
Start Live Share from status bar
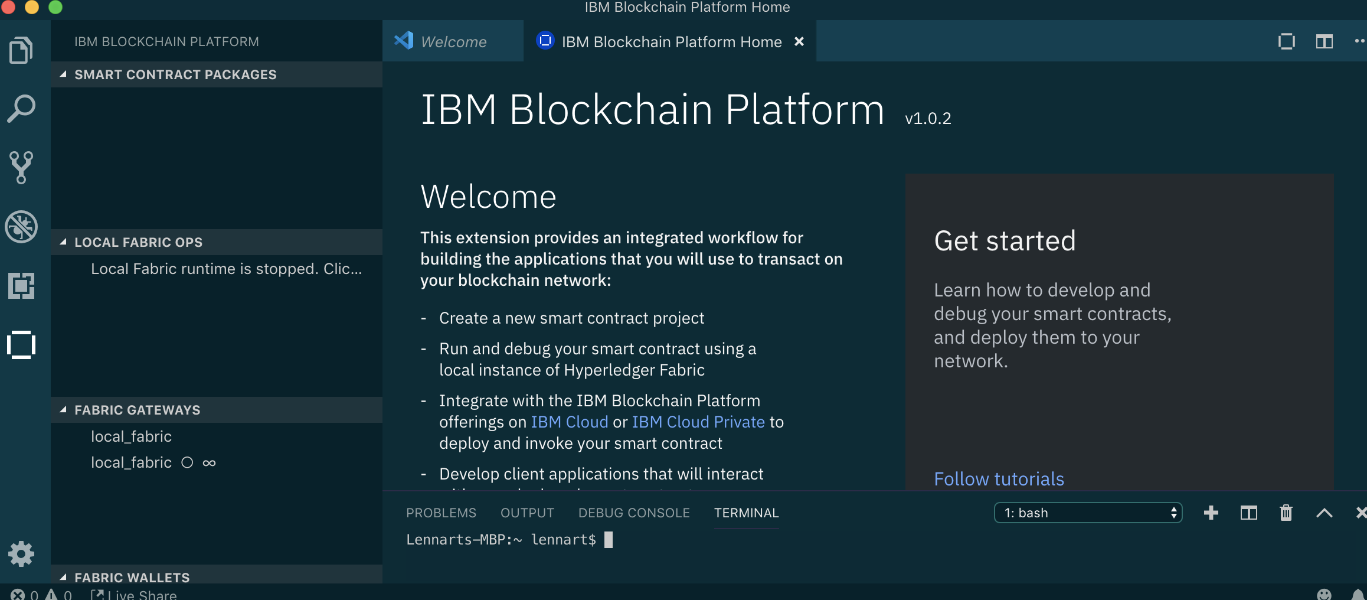click(x=133, y=595)
